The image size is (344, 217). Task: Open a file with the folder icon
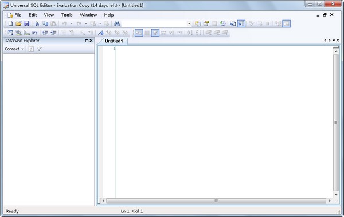pos(18,23)
